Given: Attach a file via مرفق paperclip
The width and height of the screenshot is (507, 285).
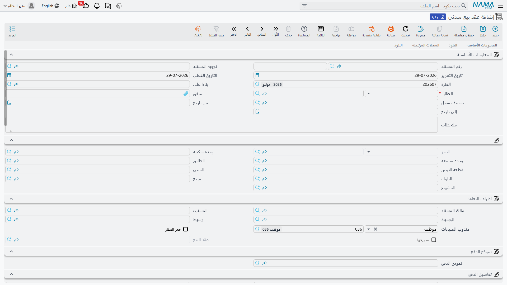Looking at the screenshot, I should coord(186,93).
